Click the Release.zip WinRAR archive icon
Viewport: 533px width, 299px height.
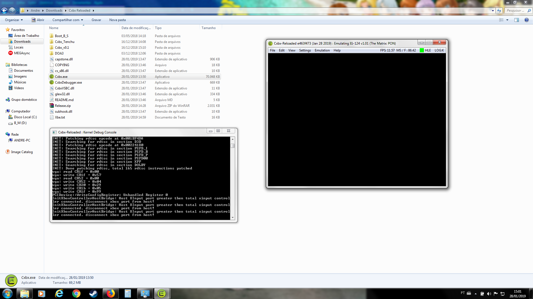[x=52, y=106]
